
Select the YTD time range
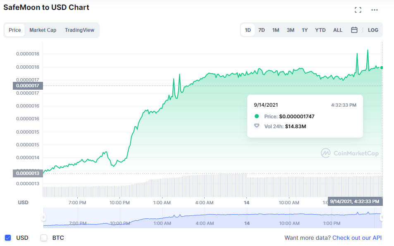coord(320,30)
